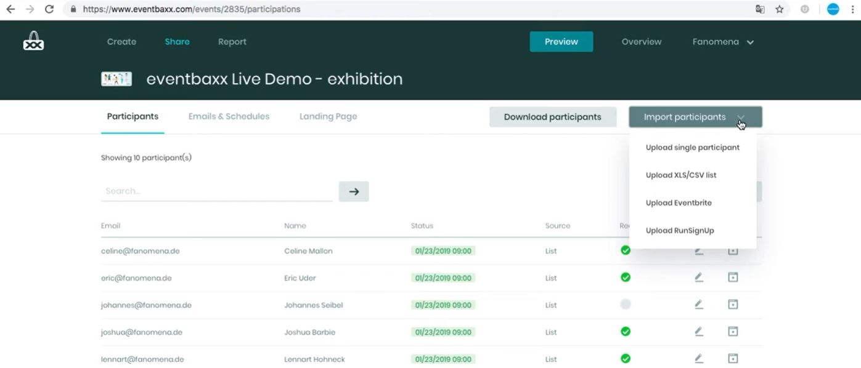Screen dimensions: 861x368
Task: Click Download participants
Action: pyautogui.click(x=552, y=116)
